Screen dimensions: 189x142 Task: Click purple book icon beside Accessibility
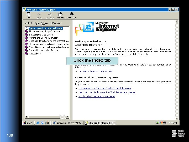pos(27,53)
